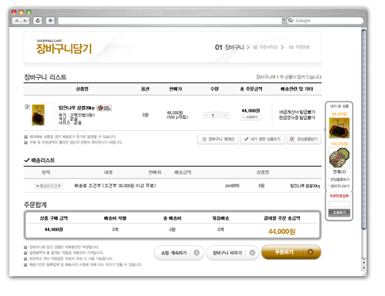Click the 내가 찜한 상품보기 button

(x=262, y=139)
